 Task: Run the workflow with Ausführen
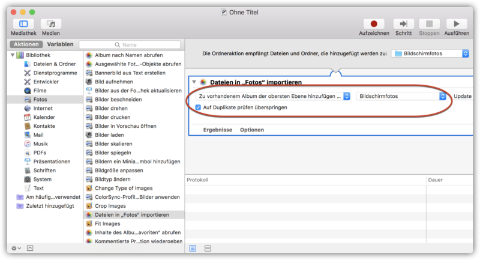457,24
